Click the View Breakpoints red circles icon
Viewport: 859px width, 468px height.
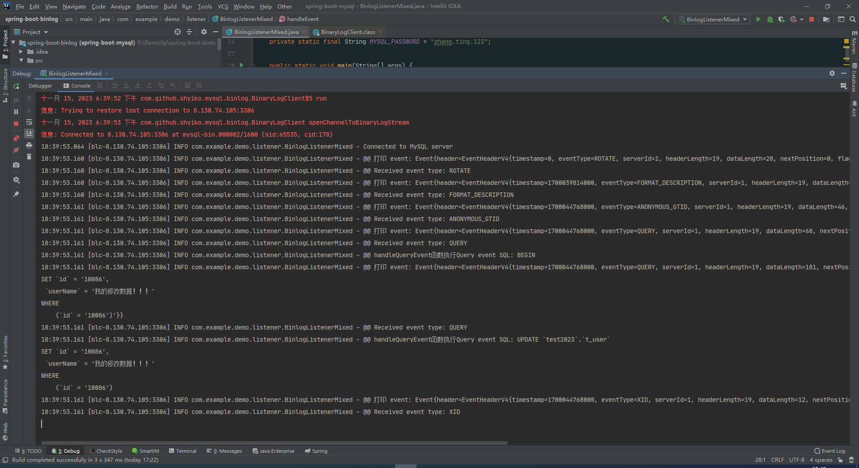[16, 138]
